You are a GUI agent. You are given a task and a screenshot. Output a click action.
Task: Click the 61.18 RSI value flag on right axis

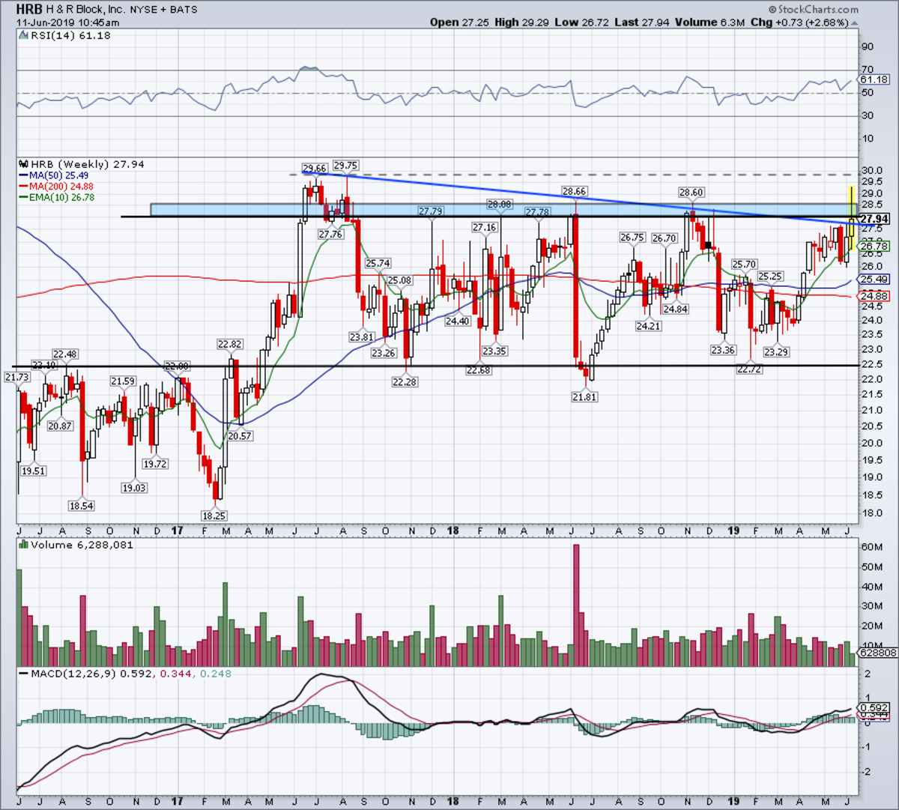pyautogui.click(x=874, y=79)
